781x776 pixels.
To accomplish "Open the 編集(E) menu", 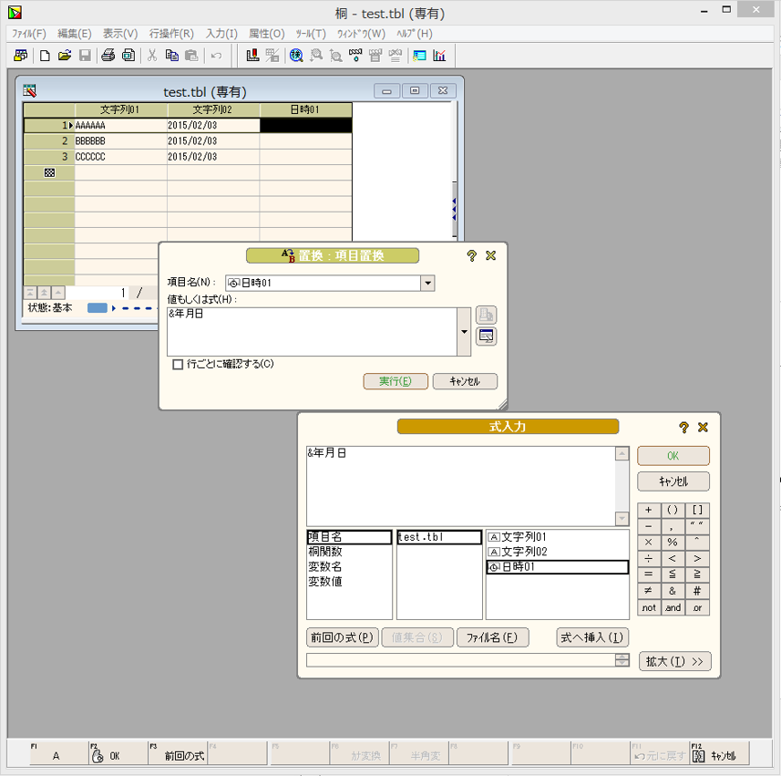I will (x=74, y=34).
